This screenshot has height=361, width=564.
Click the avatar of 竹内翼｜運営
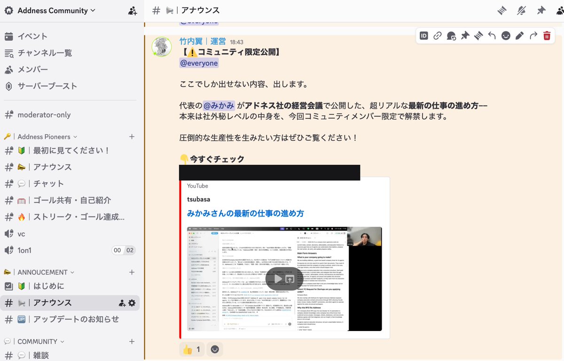161,47
